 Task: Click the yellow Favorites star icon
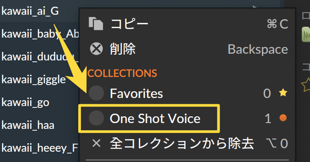283,93
